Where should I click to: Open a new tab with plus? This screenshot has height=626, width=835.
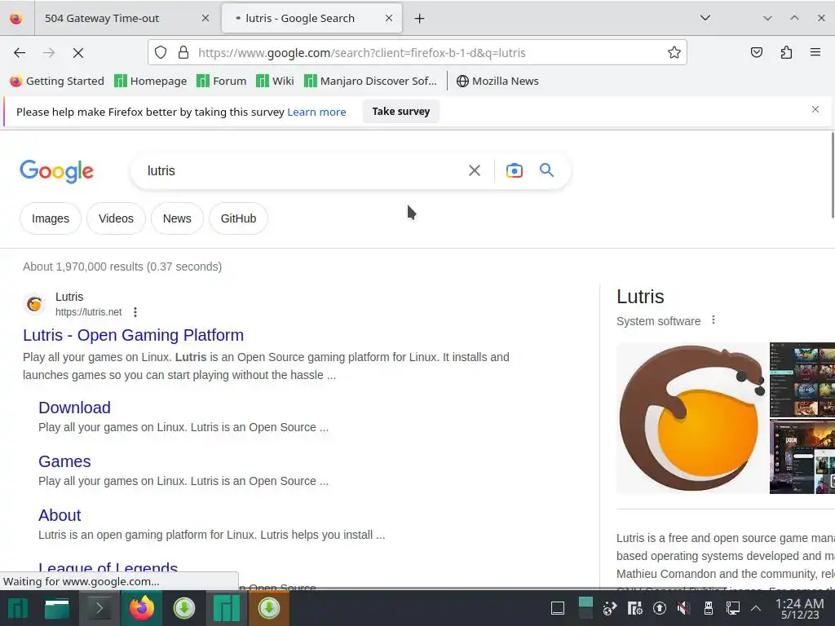point(420,19)
